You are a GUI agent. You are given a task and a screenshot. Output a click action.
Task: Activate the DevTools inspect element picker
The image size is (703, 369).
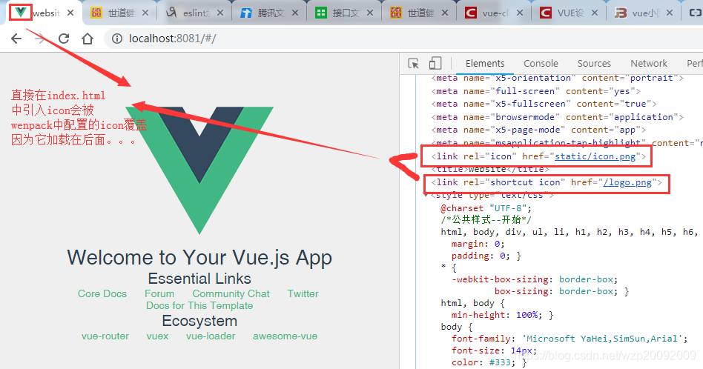(413, 64)
